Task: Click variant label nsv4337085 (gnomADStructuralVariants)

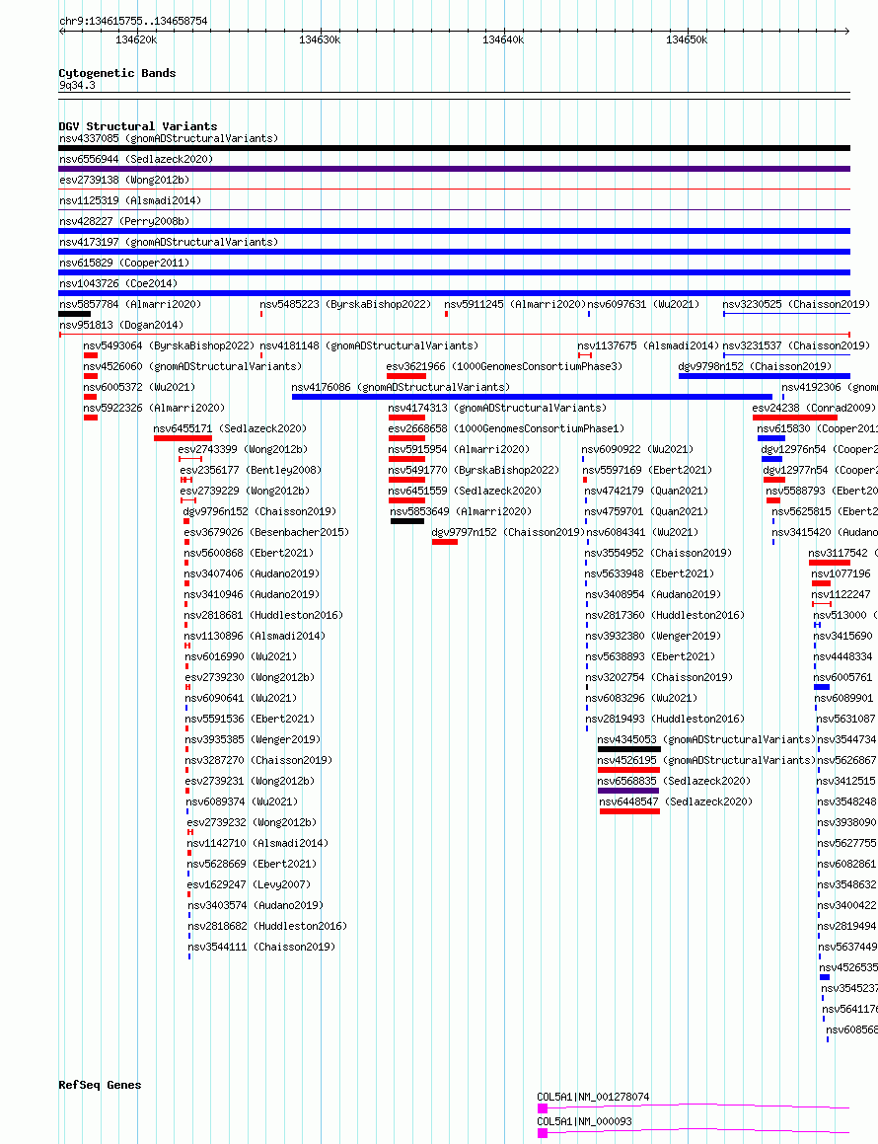Action: [x=169, y=138]
